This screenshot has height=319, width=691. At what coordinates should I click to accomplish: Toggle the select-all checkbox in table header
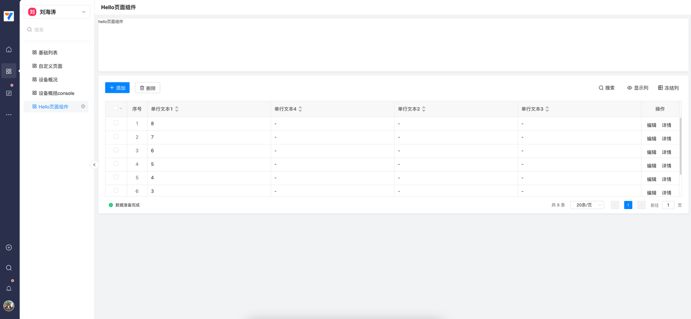click(116, 108)
